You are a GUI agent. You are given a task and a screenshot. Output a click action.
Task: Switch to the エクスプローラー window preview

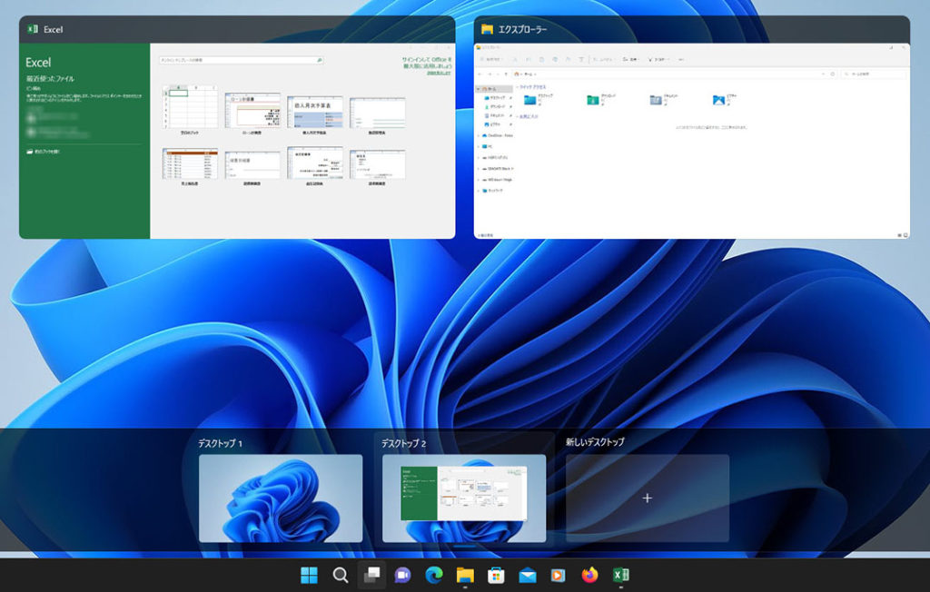(x=691, y=141)
